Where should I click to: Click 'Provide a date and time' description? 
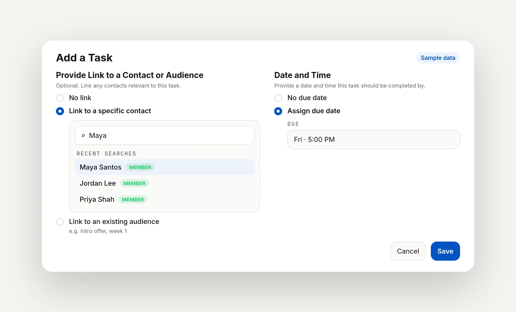350,86
